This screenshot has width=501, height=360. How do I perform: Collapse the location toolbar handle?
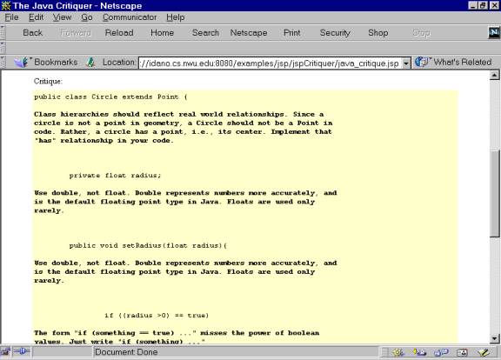3,62
